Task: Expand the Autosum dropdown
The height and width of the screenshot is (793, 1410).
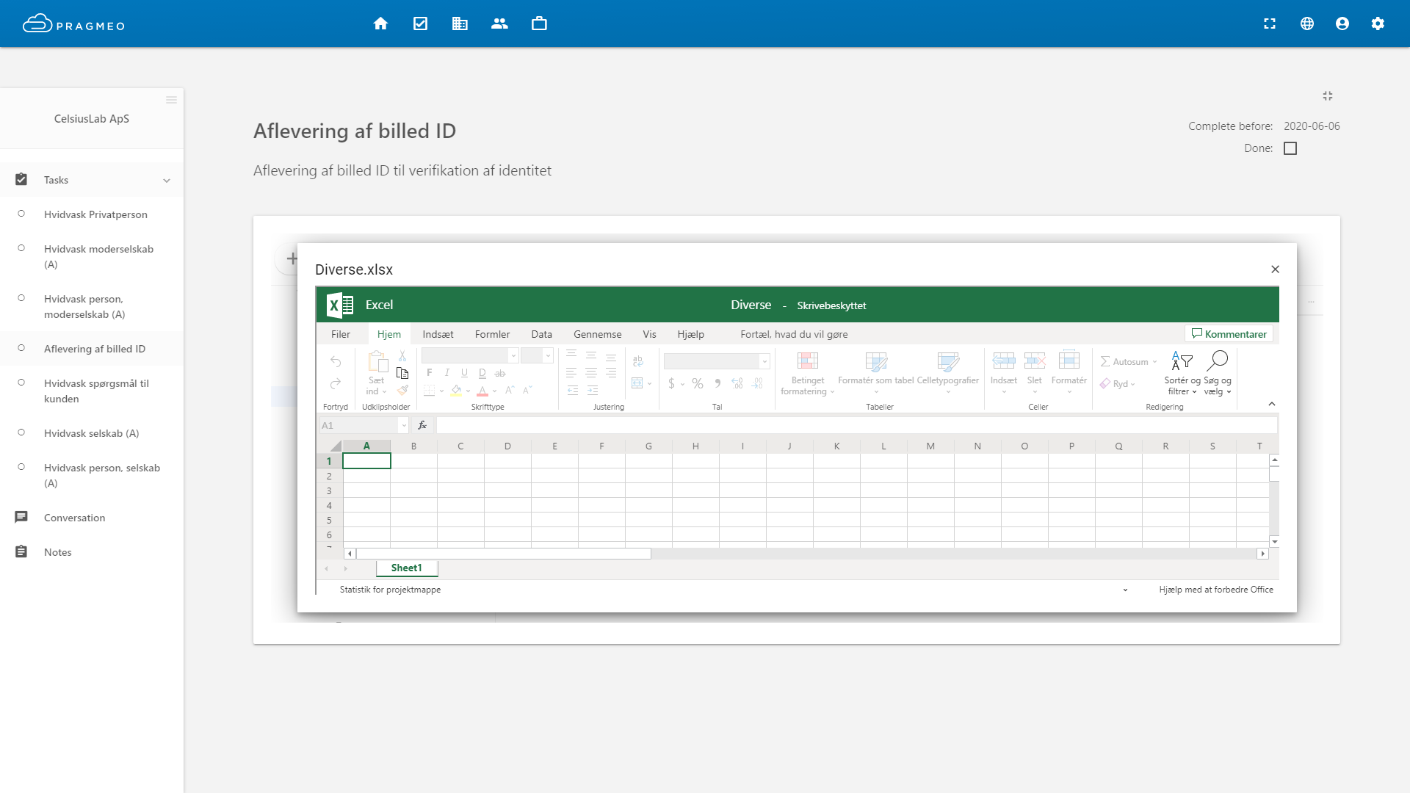Action: pos(1154,362)
